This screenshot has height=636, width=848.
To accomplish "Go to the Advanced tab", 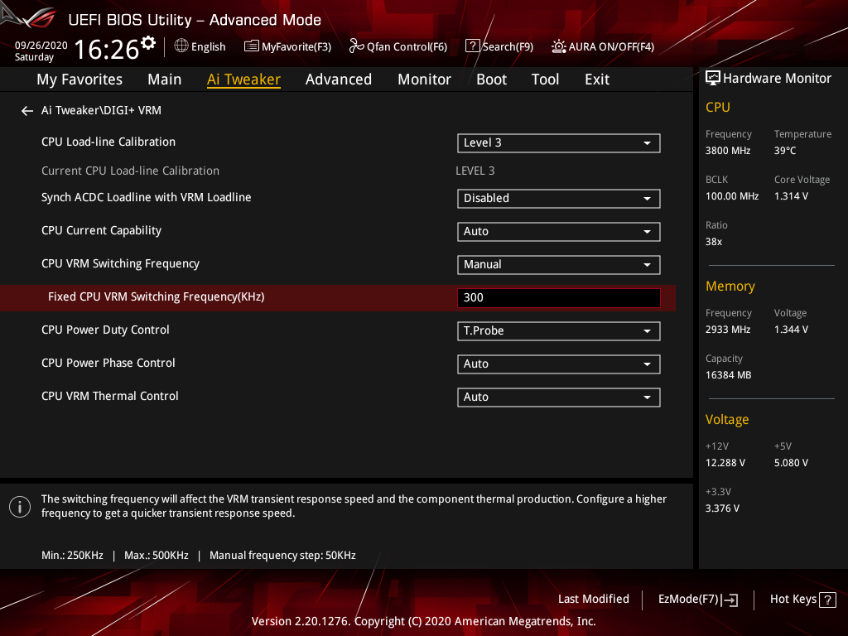I will tap(339, 79).
